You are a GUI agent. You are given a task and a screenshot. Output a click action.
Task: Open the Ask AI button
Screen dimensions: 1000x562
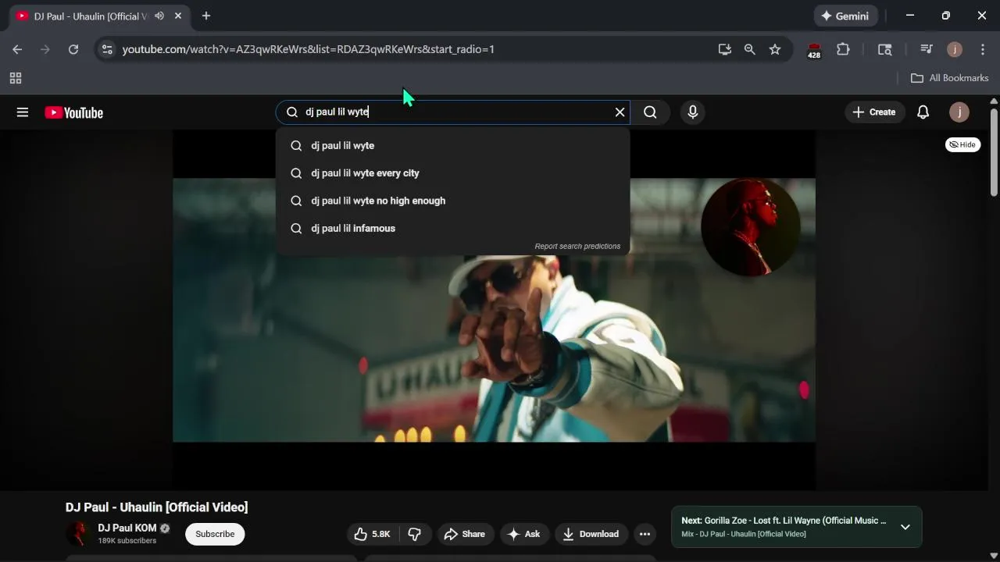(x=523, y=534)
